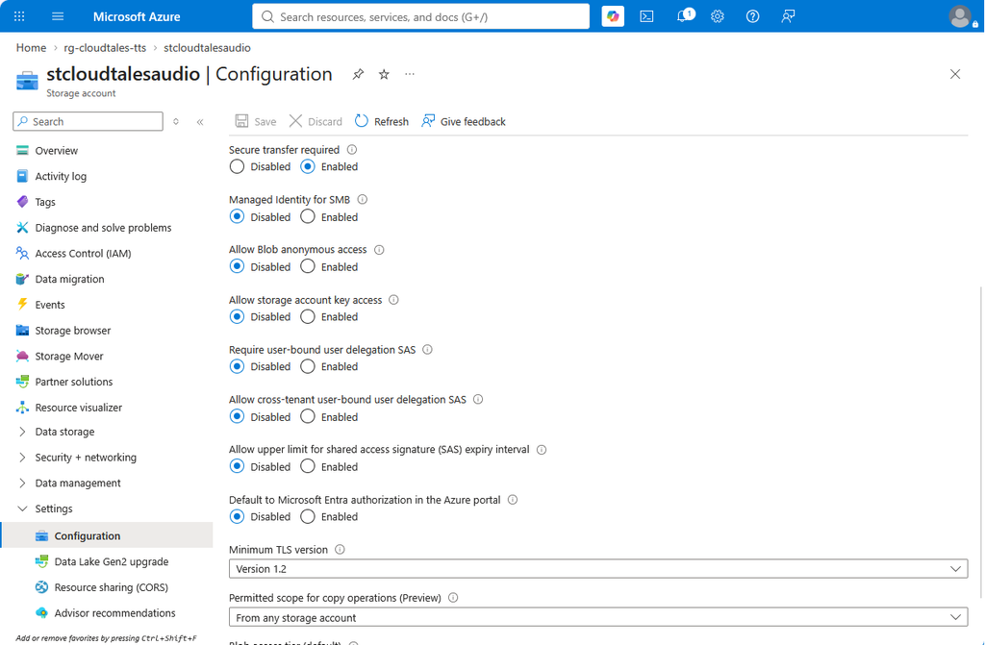
Task: Open rg-cloudtales-tts breadcrumb link
Action: (105, 48)
